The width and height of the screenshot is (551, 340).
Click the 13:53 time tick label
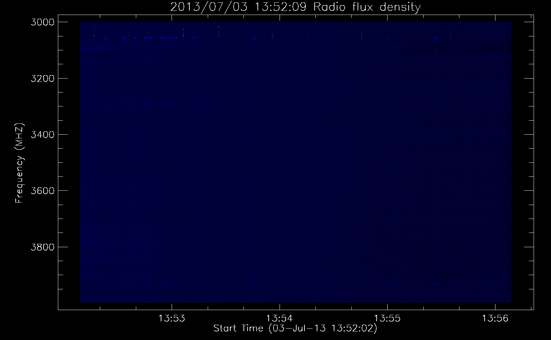pyautogui.click(x=172, y=318)
